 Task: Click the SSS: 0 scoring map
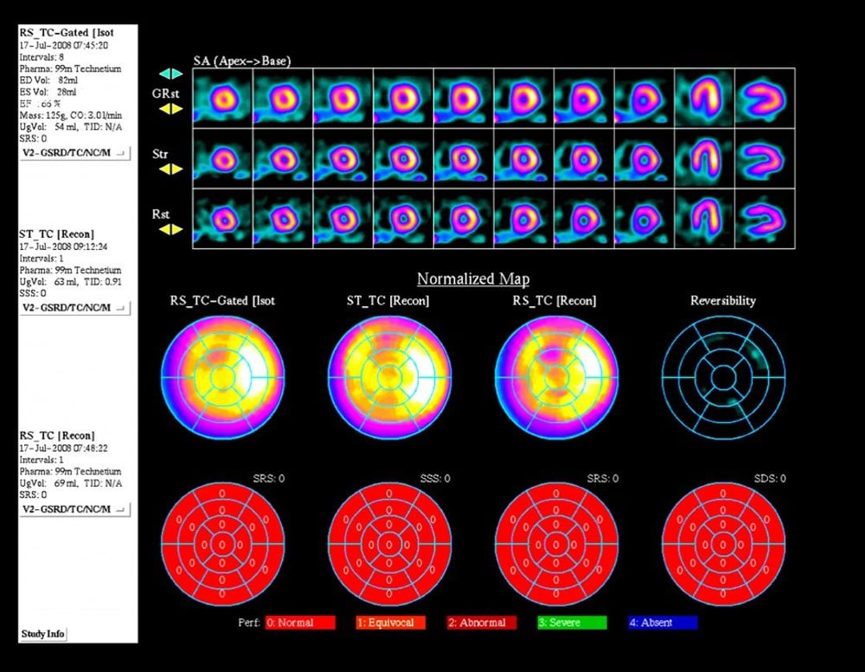pos(388,543)
